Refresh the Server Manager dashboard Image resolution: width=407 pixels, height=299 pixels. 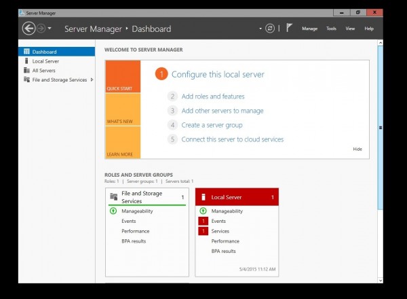[270, 29]
